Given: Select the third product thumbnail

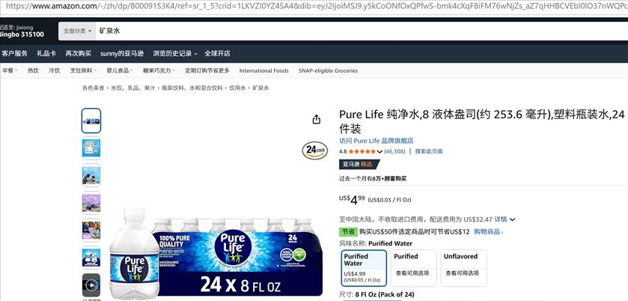Looking at the screenshot, I should point(91,175).
